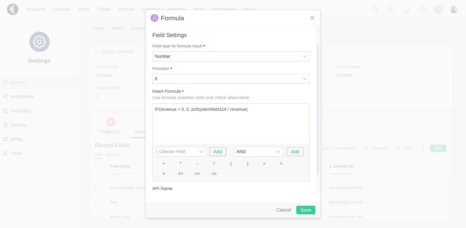Open the three-dot more options menu
Viewport: 466px width, 228px height.
(423, 148)
